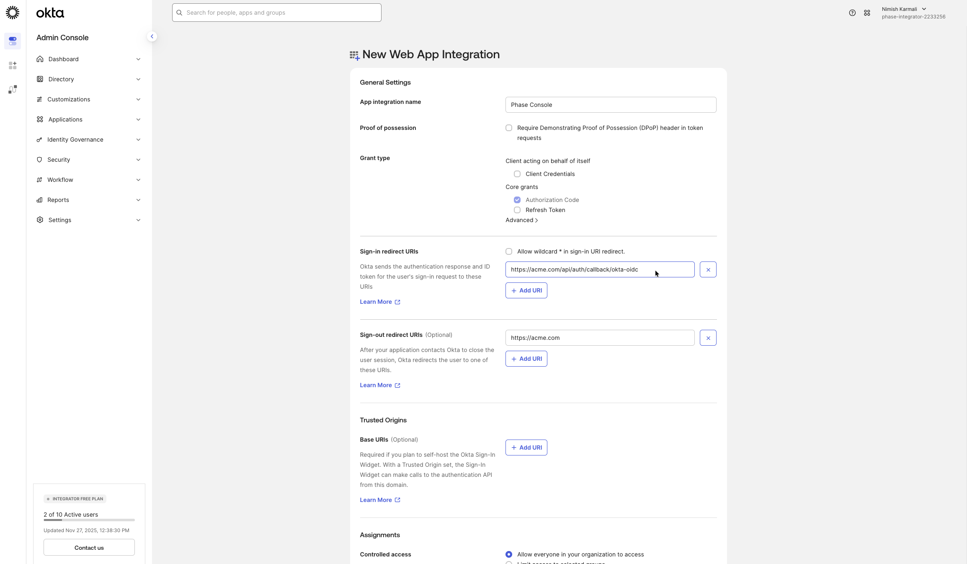Image resolution: width=967 pixels, height=564 pixels.
Task: Expand the Applications menu chevron
Action: click(138, 119)
